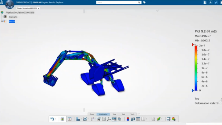222x125 pixels.
Task: Click the blank document report icon
Action: tap(153, 119)
